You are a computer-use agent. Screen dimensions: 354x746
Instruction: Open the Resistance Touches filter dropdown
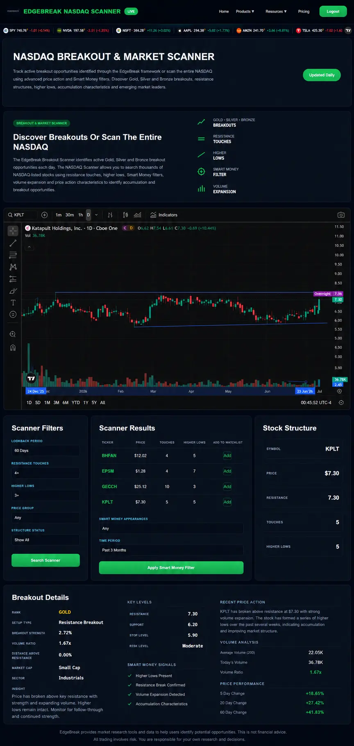coord(45,473)
